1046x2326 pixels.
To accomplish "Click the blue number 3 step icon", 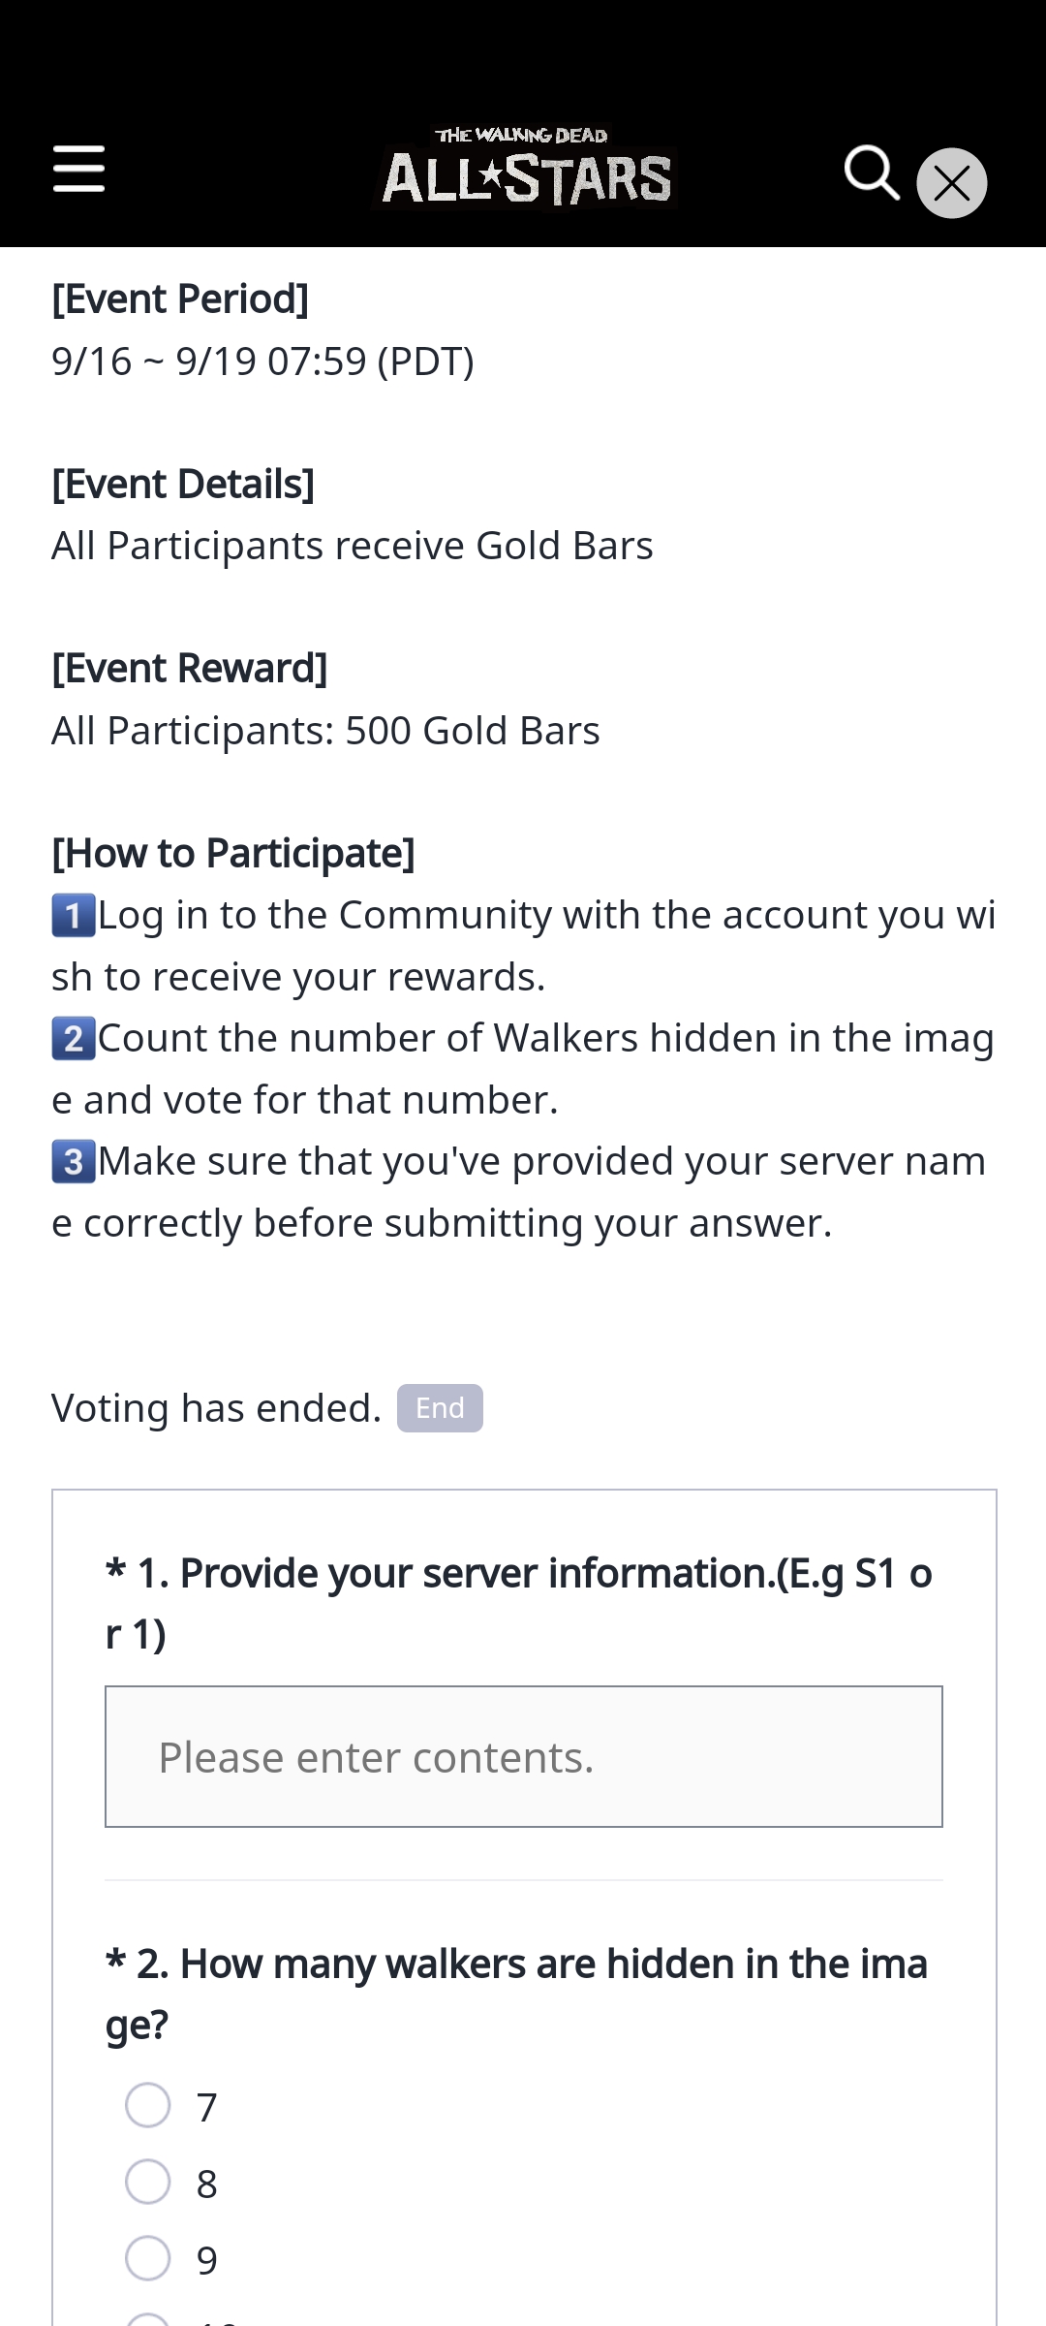I will tap(74, 1161).
